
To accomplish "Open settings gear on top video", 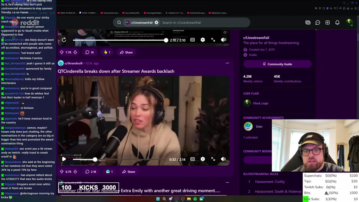I will [x=203, y=40].
